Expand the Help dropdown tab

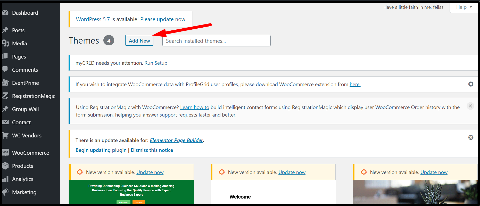464,7
